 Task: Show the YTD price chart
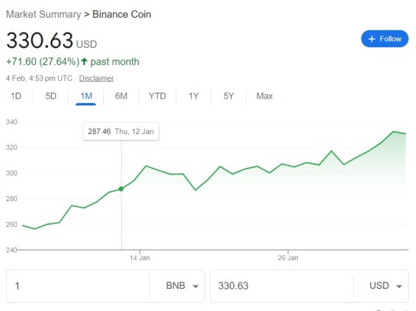(157, 96)
